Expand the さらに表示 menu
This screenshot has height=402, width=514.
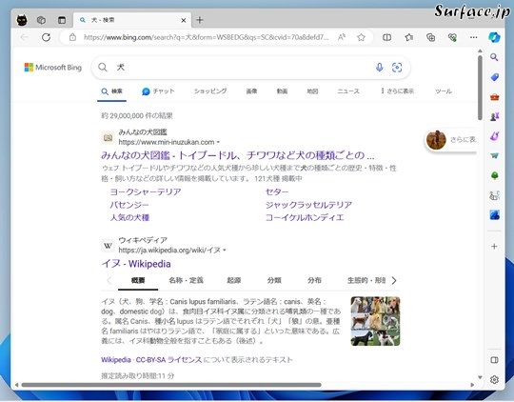[x=397, y=91]
